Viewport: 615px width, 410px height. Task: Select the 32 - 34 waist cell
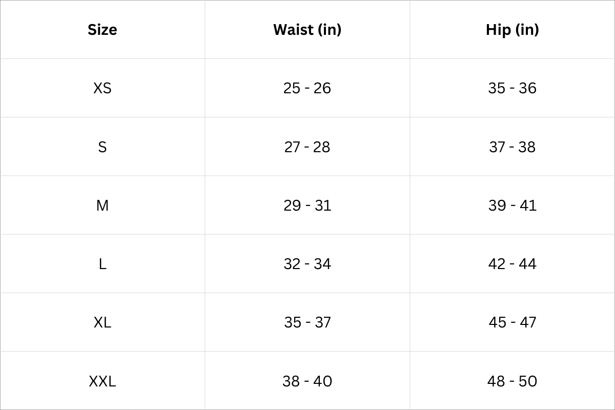307,264
